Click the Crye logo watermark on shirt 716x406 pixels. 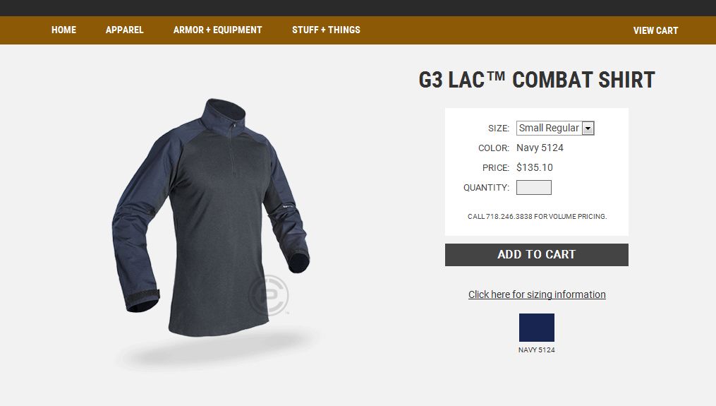(269, 295)
